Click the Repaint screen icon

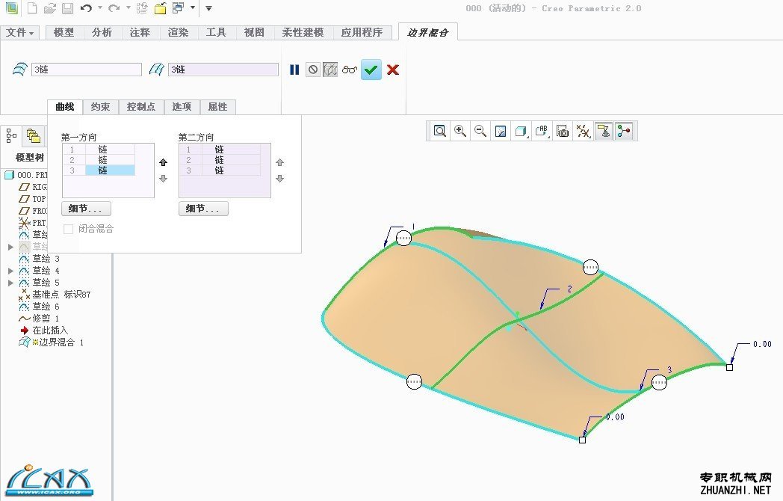[501, 131]
